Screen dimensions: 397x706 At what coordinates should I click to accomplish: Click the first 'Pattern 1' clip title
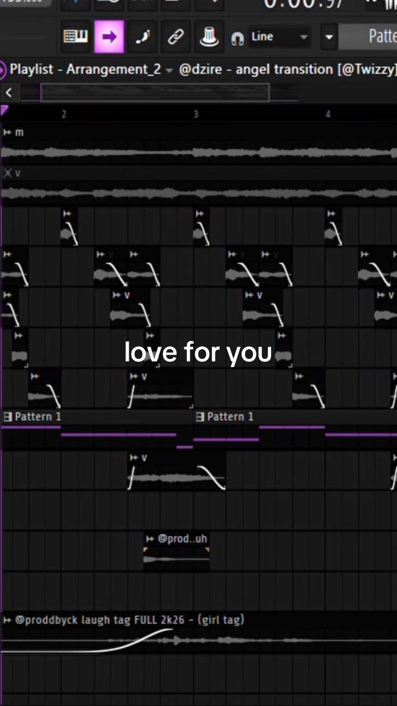[38, 417]
